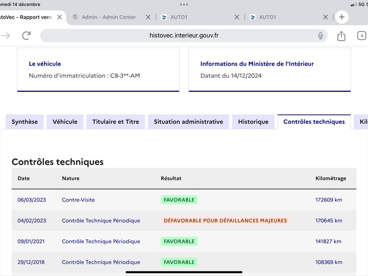Open the share sheet icon
Screen dimensions: 368x276
341,36
